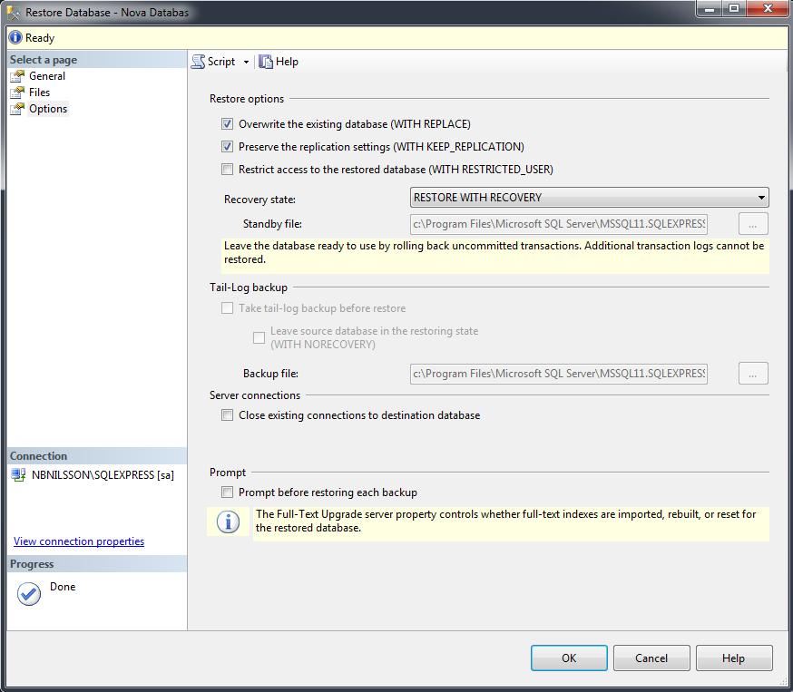The image size is (793, 692).
Task: Select the Options page
Action: tap(48, 109)
